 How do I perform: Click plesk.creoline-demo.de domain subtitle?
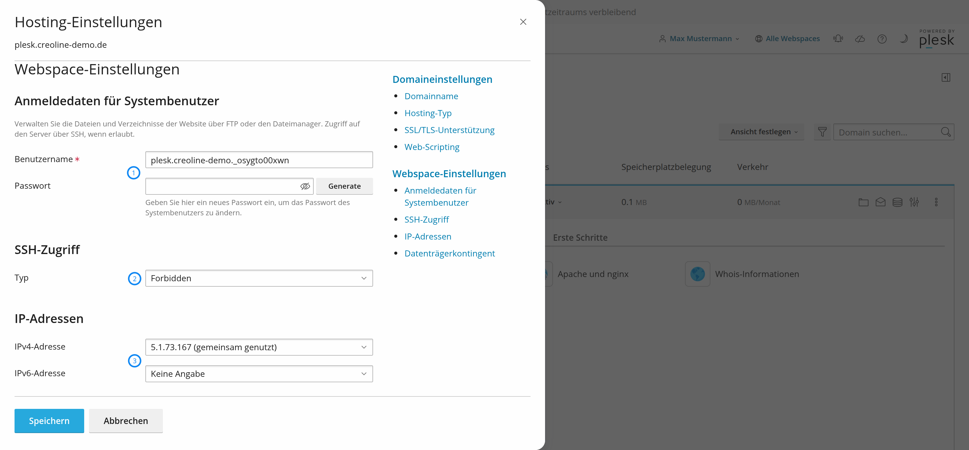click(x=61, y=45)
